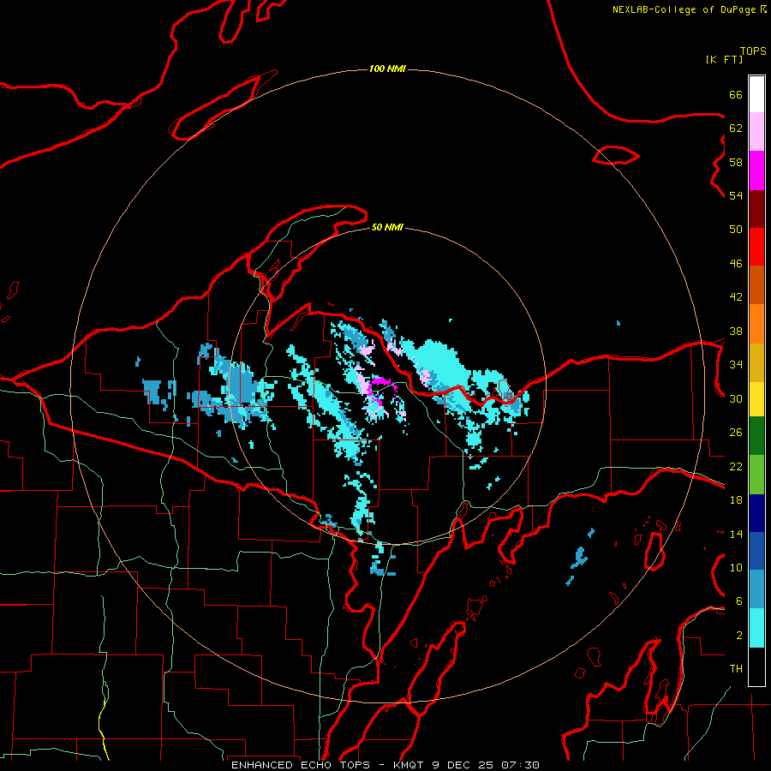This screenshot has height=771, width=771.
Task: Click the TOPS legend title
Action: pyautogui.click(x=753, y=51)
